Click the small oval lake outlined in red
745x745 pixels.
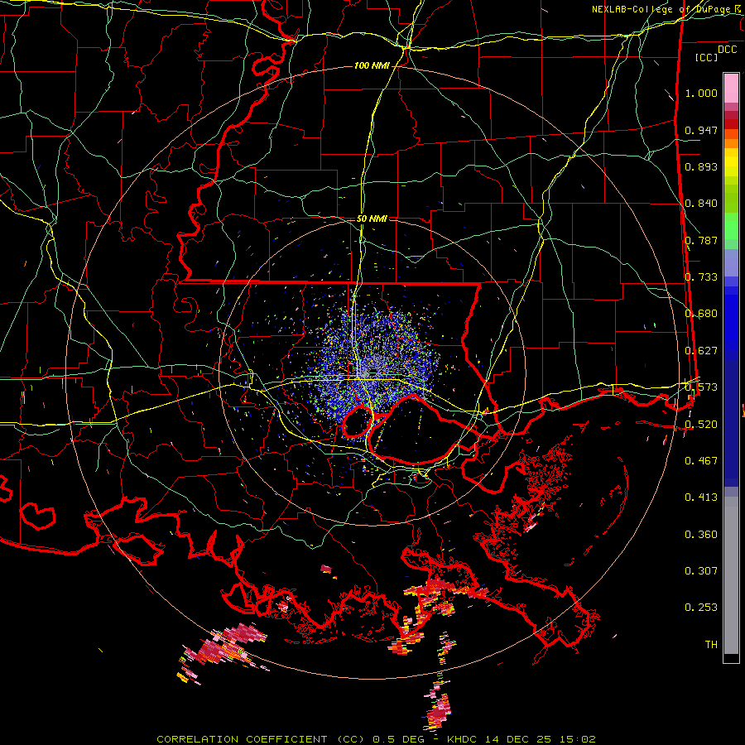pos(358,421)
